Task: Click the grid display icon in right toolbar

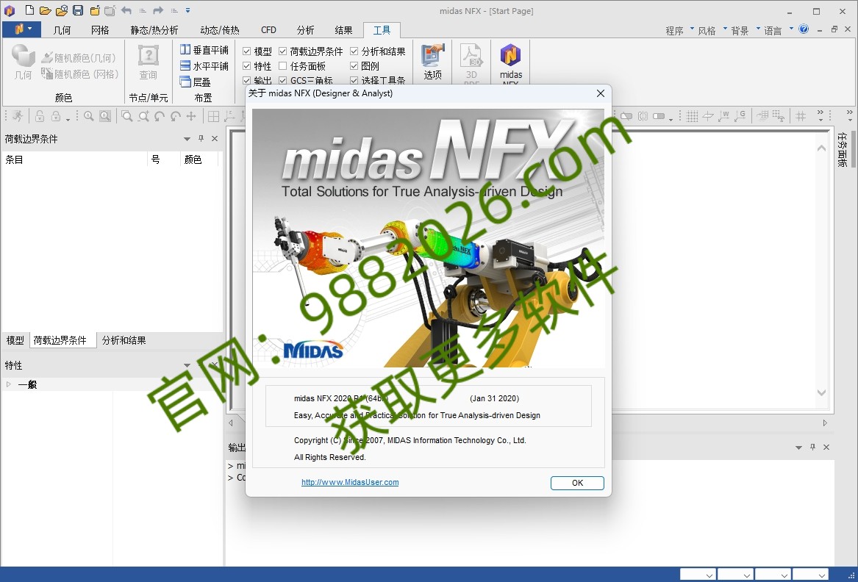Action: [692, 116]
